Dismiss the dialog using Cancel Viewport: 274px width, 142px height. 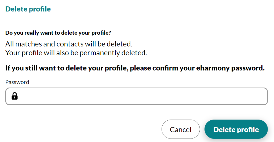(181, 129)
